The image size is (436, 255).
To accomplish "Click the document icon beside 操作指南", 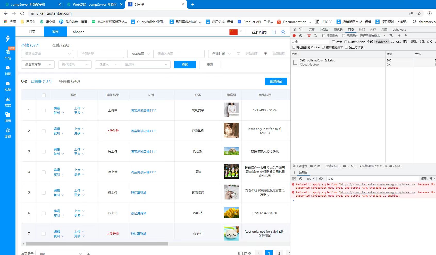I will (x=274, y=32).
